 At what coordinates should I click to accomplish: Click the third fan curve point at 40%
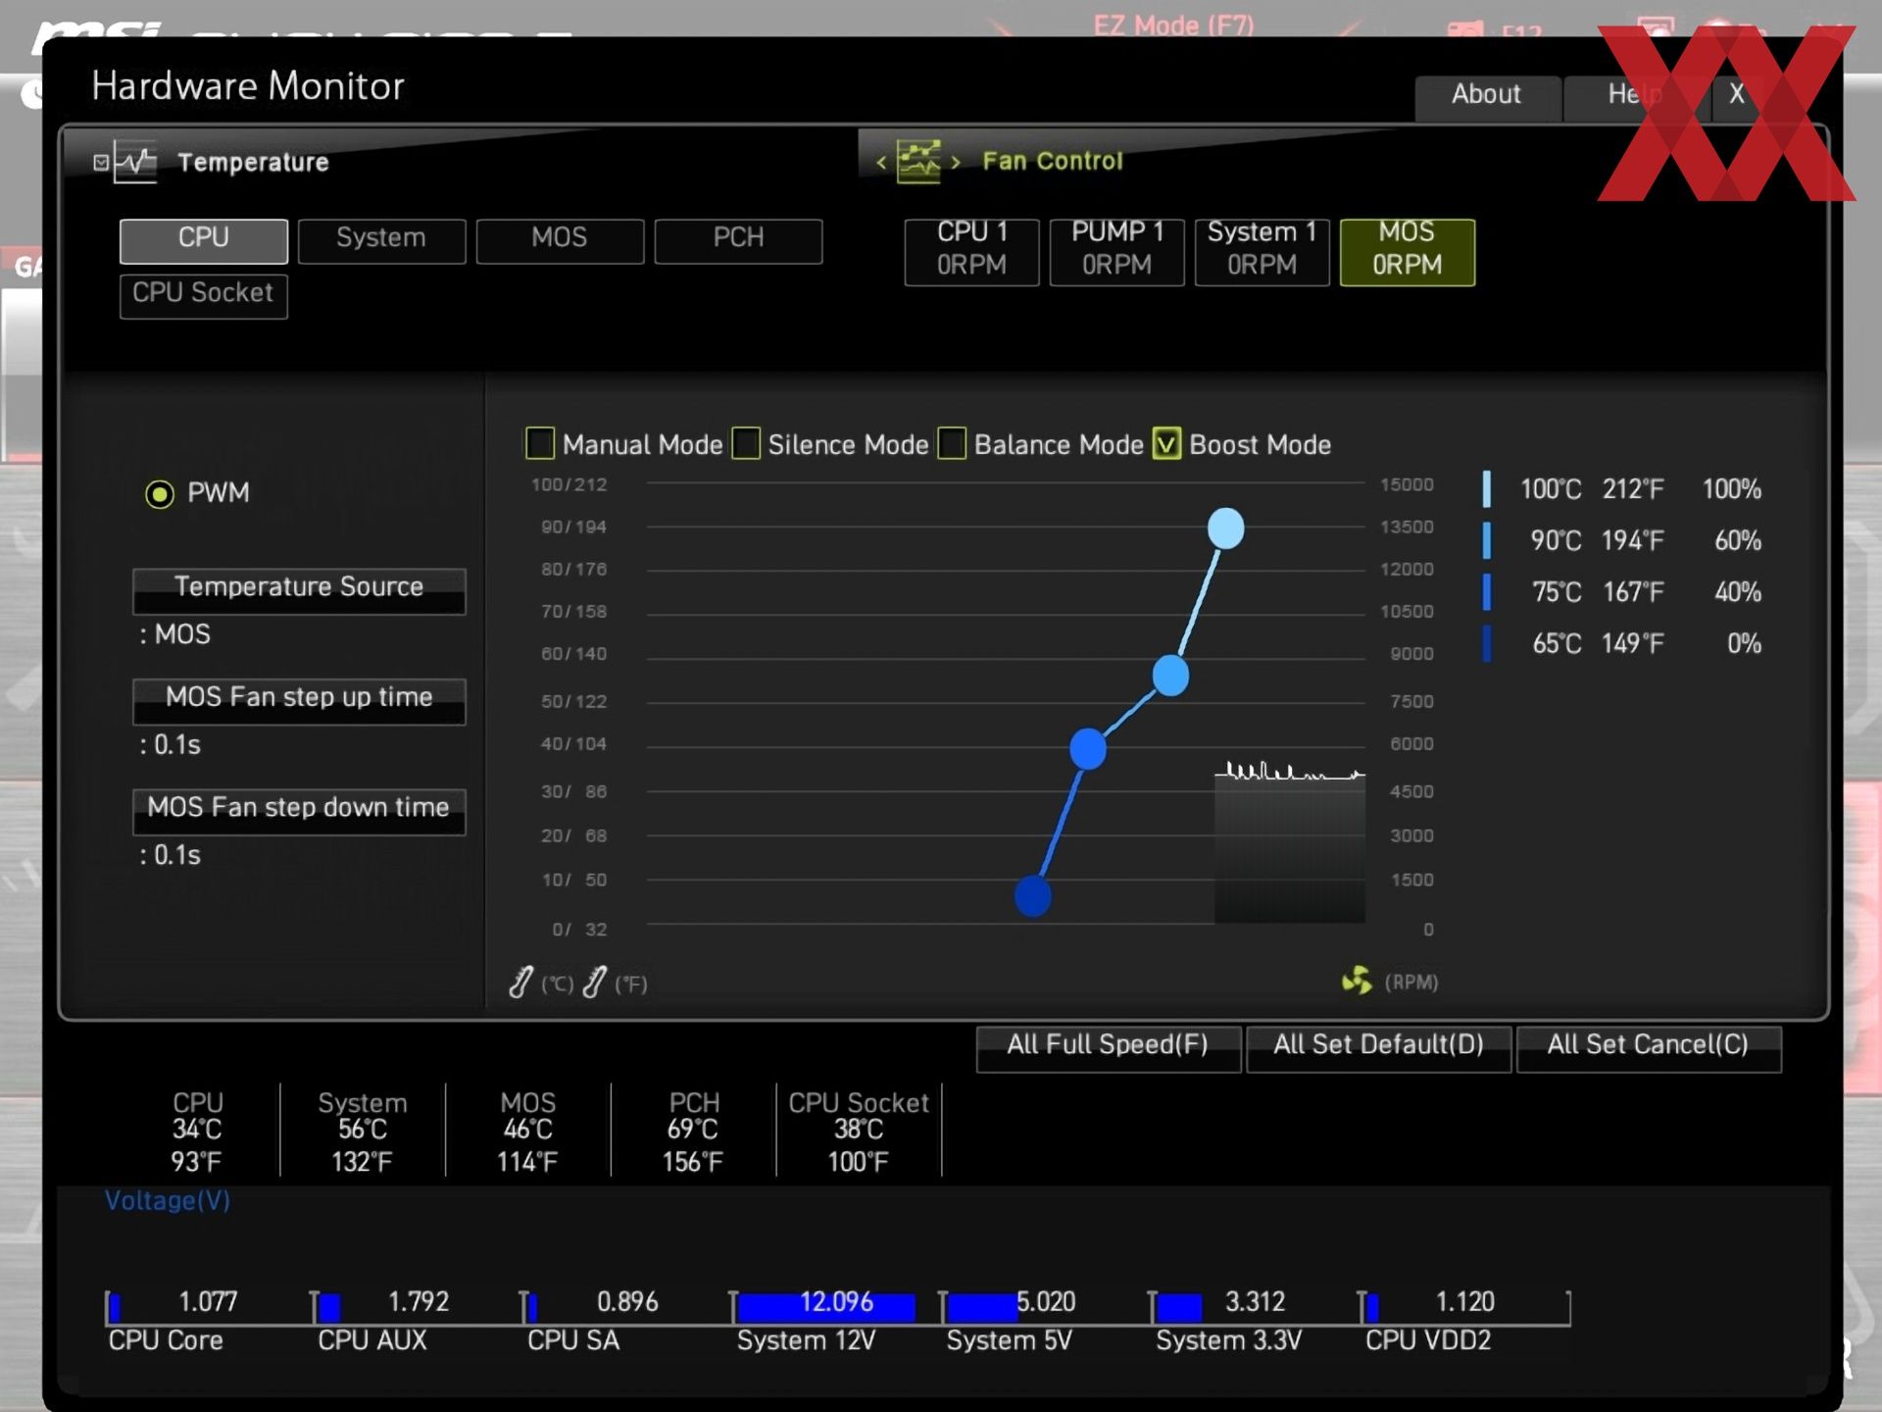click(1088, 749)
